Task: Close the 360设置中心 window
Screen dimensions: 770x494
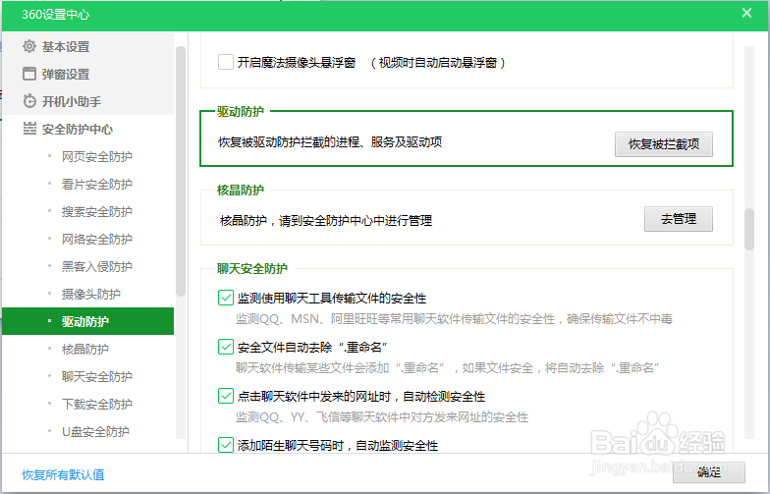Action: point(746,14)
